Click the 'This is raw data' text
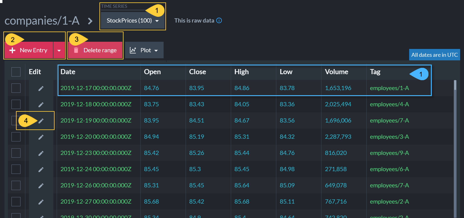This screenshot has width=464, height=218. click(x=194, y=21)
